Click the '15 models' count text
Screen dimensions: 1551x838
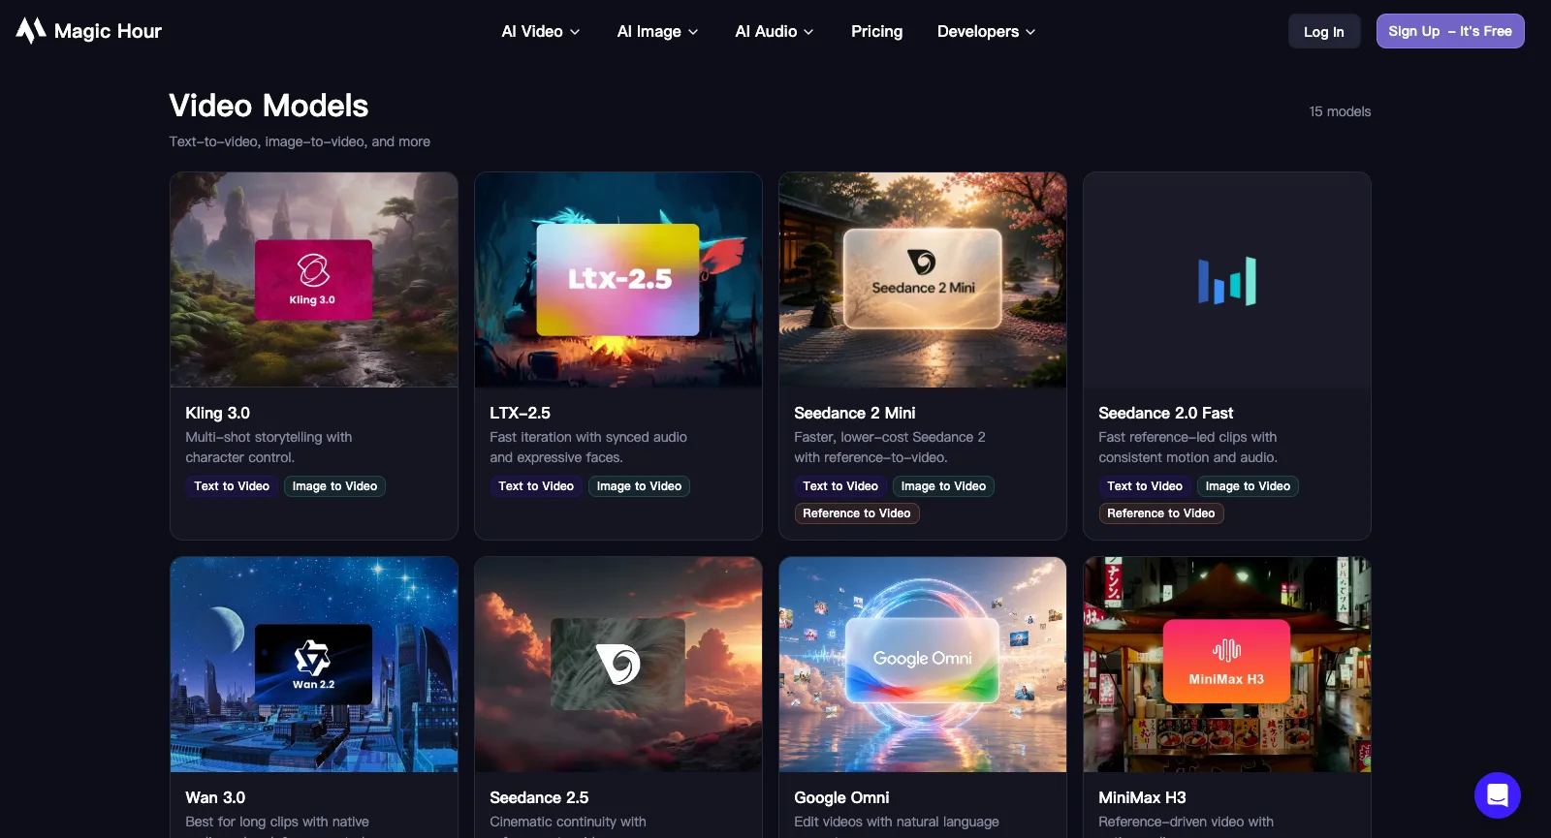1340,111
